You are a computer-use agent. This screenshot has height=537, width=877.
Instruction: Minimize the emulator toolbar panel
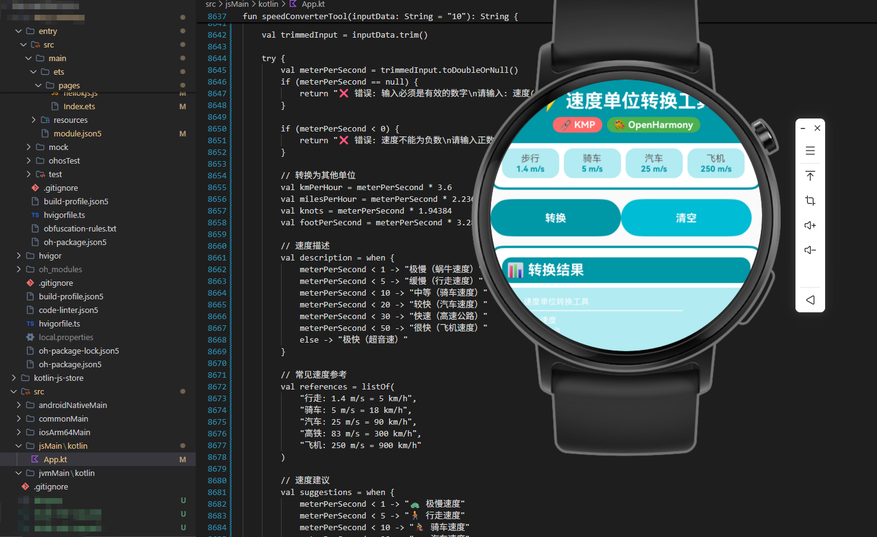803,128
